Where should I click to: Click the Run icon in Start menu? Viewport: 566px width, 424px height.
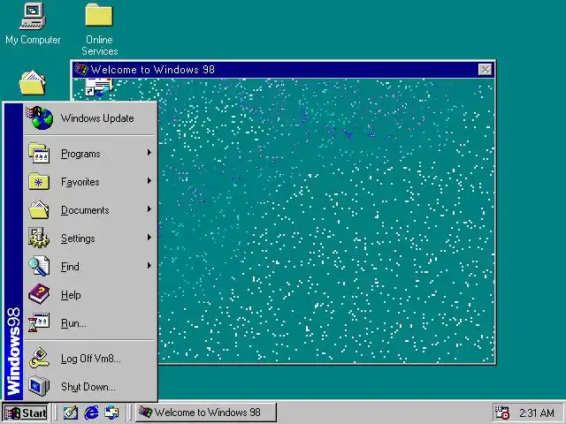(x=39, y=322)
